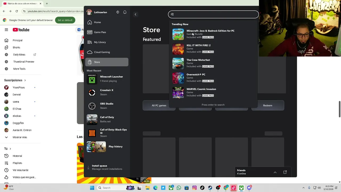
Task: Click the All PC games button
Action: (159, 106)
